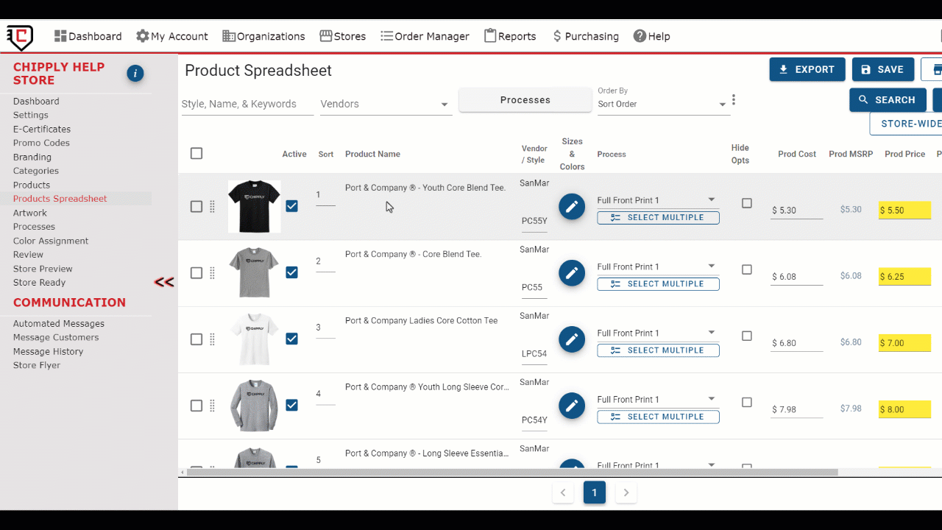This screenshot has height=530, width=942.
Task: Click the Processes filter button
Action: (525, 100)
